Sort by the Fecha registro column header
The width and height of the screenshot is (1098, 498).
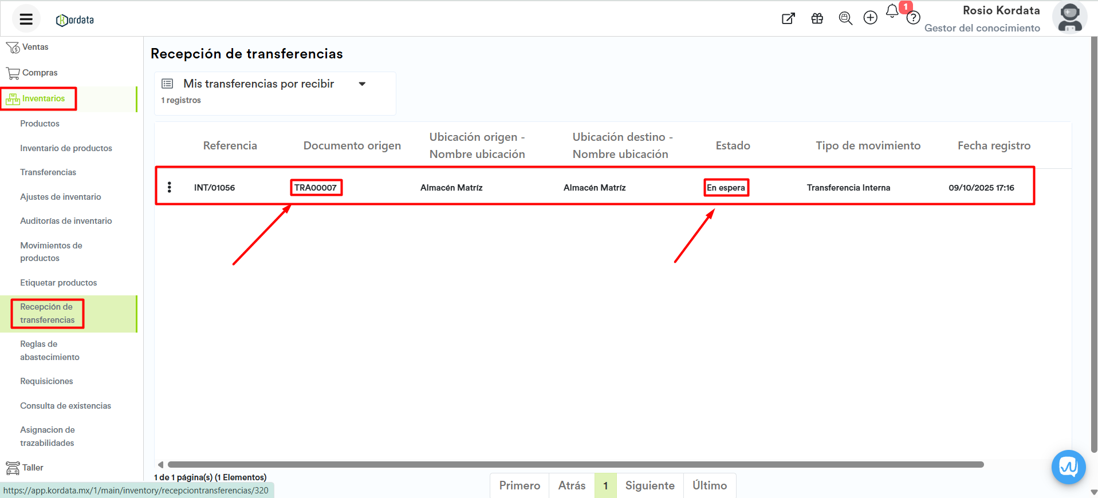(x=994, y=146)
